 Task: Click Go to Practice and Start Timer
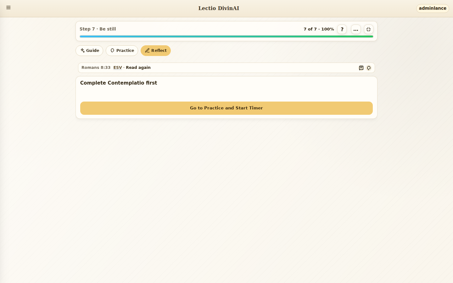(226, 108)
